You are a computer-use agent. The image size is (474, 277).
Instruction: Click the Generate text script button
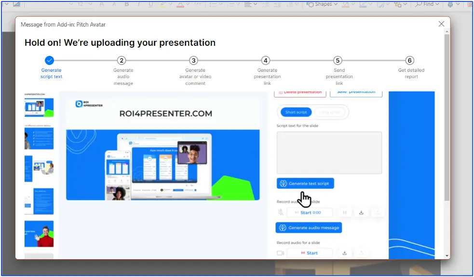(x=305, y=184)
